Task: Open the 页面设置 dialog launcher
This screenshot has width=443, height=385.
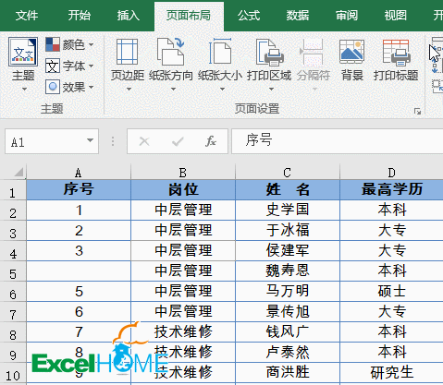Action: tap(417, 111)
